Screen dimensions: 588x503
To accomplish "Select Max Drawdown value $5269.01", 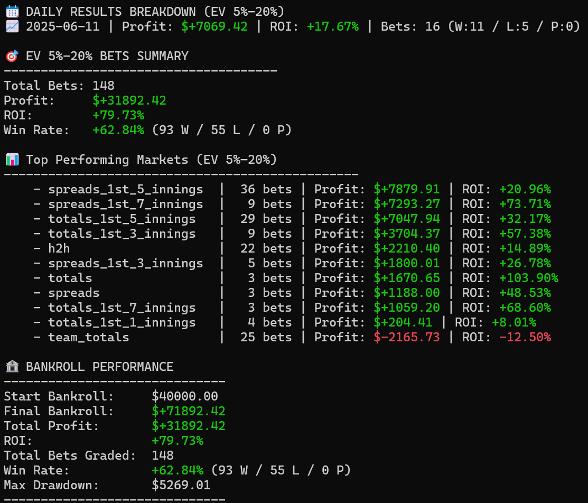I will (x=181, y=485).
